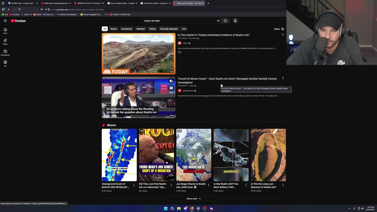Open File Explorer from taskbar
The height and width of the screenshot is (212, 377).
click(x=179, y=208)
